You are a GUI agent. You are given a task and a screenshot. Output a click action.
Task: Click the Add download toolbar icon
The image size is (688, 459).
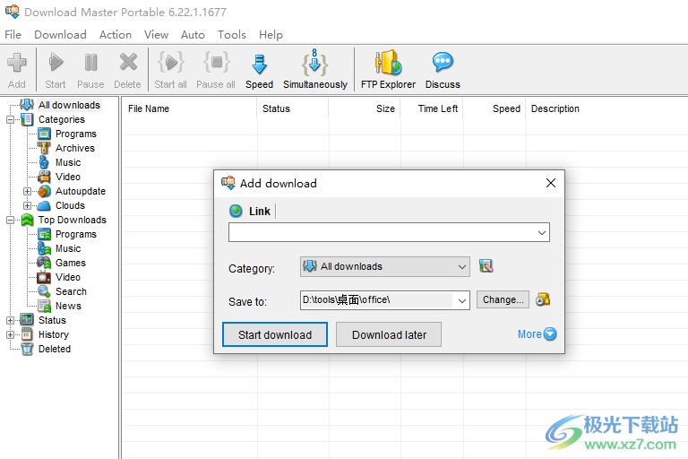tap(17, 70)
